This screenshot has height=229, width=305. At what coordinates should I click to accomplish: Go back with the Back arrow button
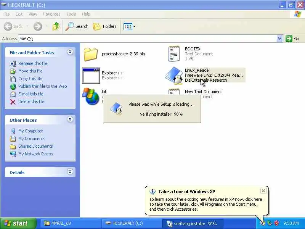click(13, 26)
